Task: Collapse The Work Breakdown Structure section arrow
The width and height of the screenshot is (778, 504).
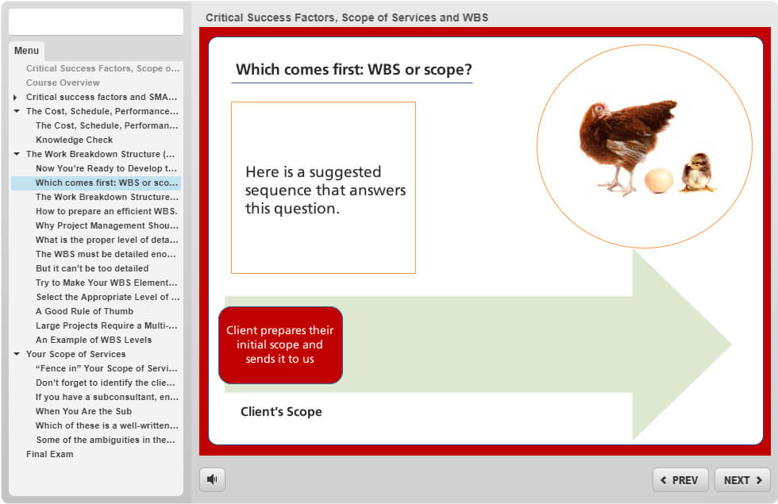Action: click(17, 154)
